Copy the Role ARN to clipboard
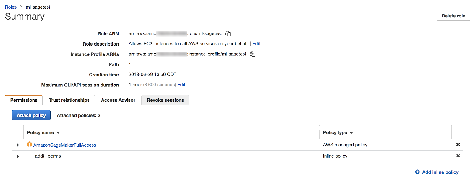The height and width of the screenshot is (186, 473). tap(228, 34)
